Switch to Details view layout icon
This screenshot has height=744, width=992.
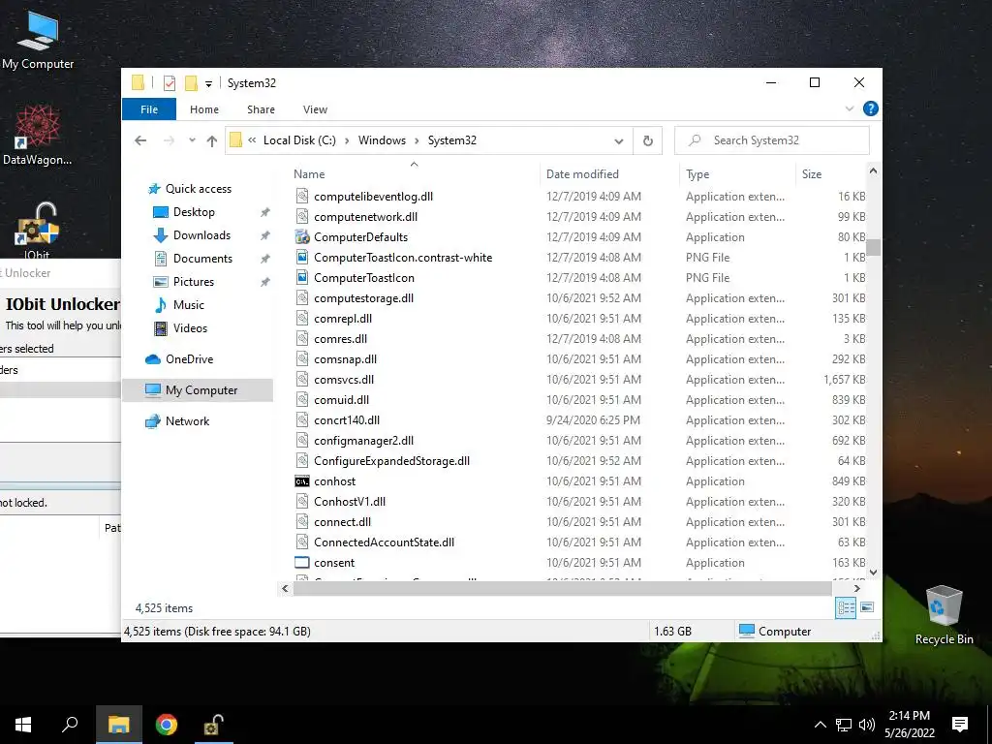[846, 608]
